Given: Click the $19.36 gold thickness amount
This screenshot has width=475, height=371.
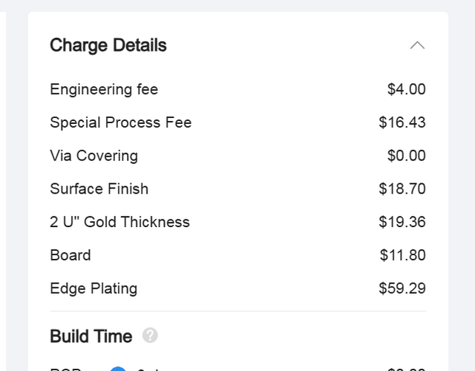Looking at the screenshot, I should click(x=402, y=222).
